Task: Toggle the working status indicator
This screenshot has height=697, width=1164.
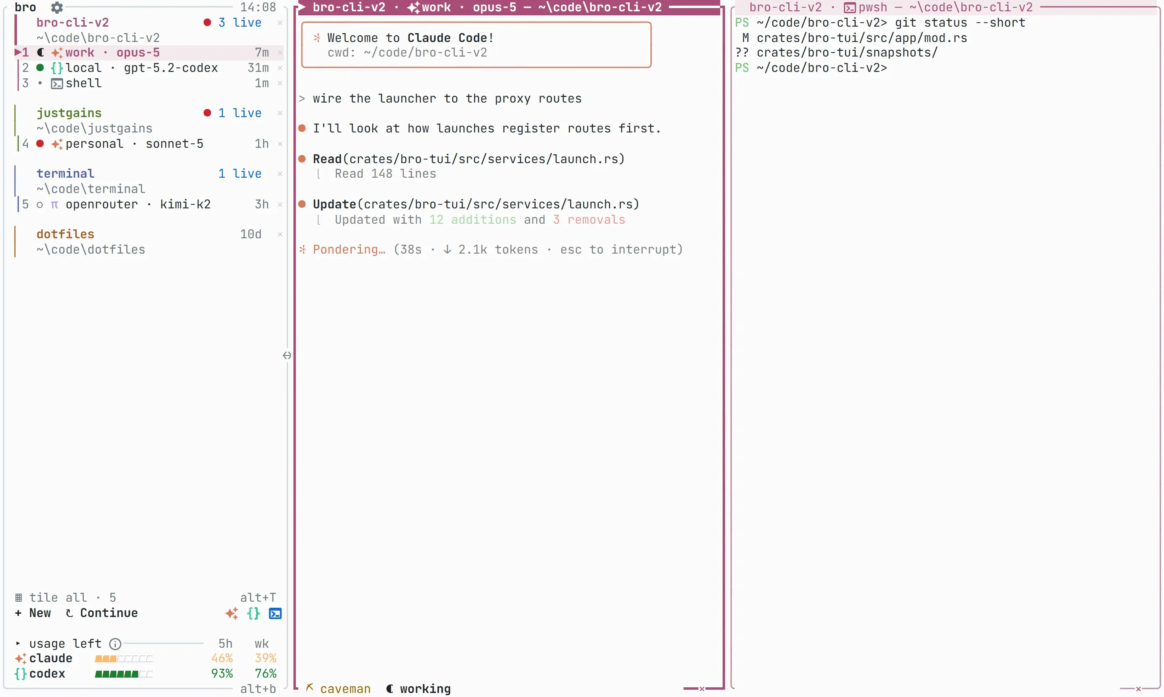Action: click(x=418, y=689)
